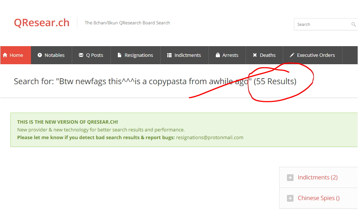Click the Search for results heading

[x=155, y=82]
